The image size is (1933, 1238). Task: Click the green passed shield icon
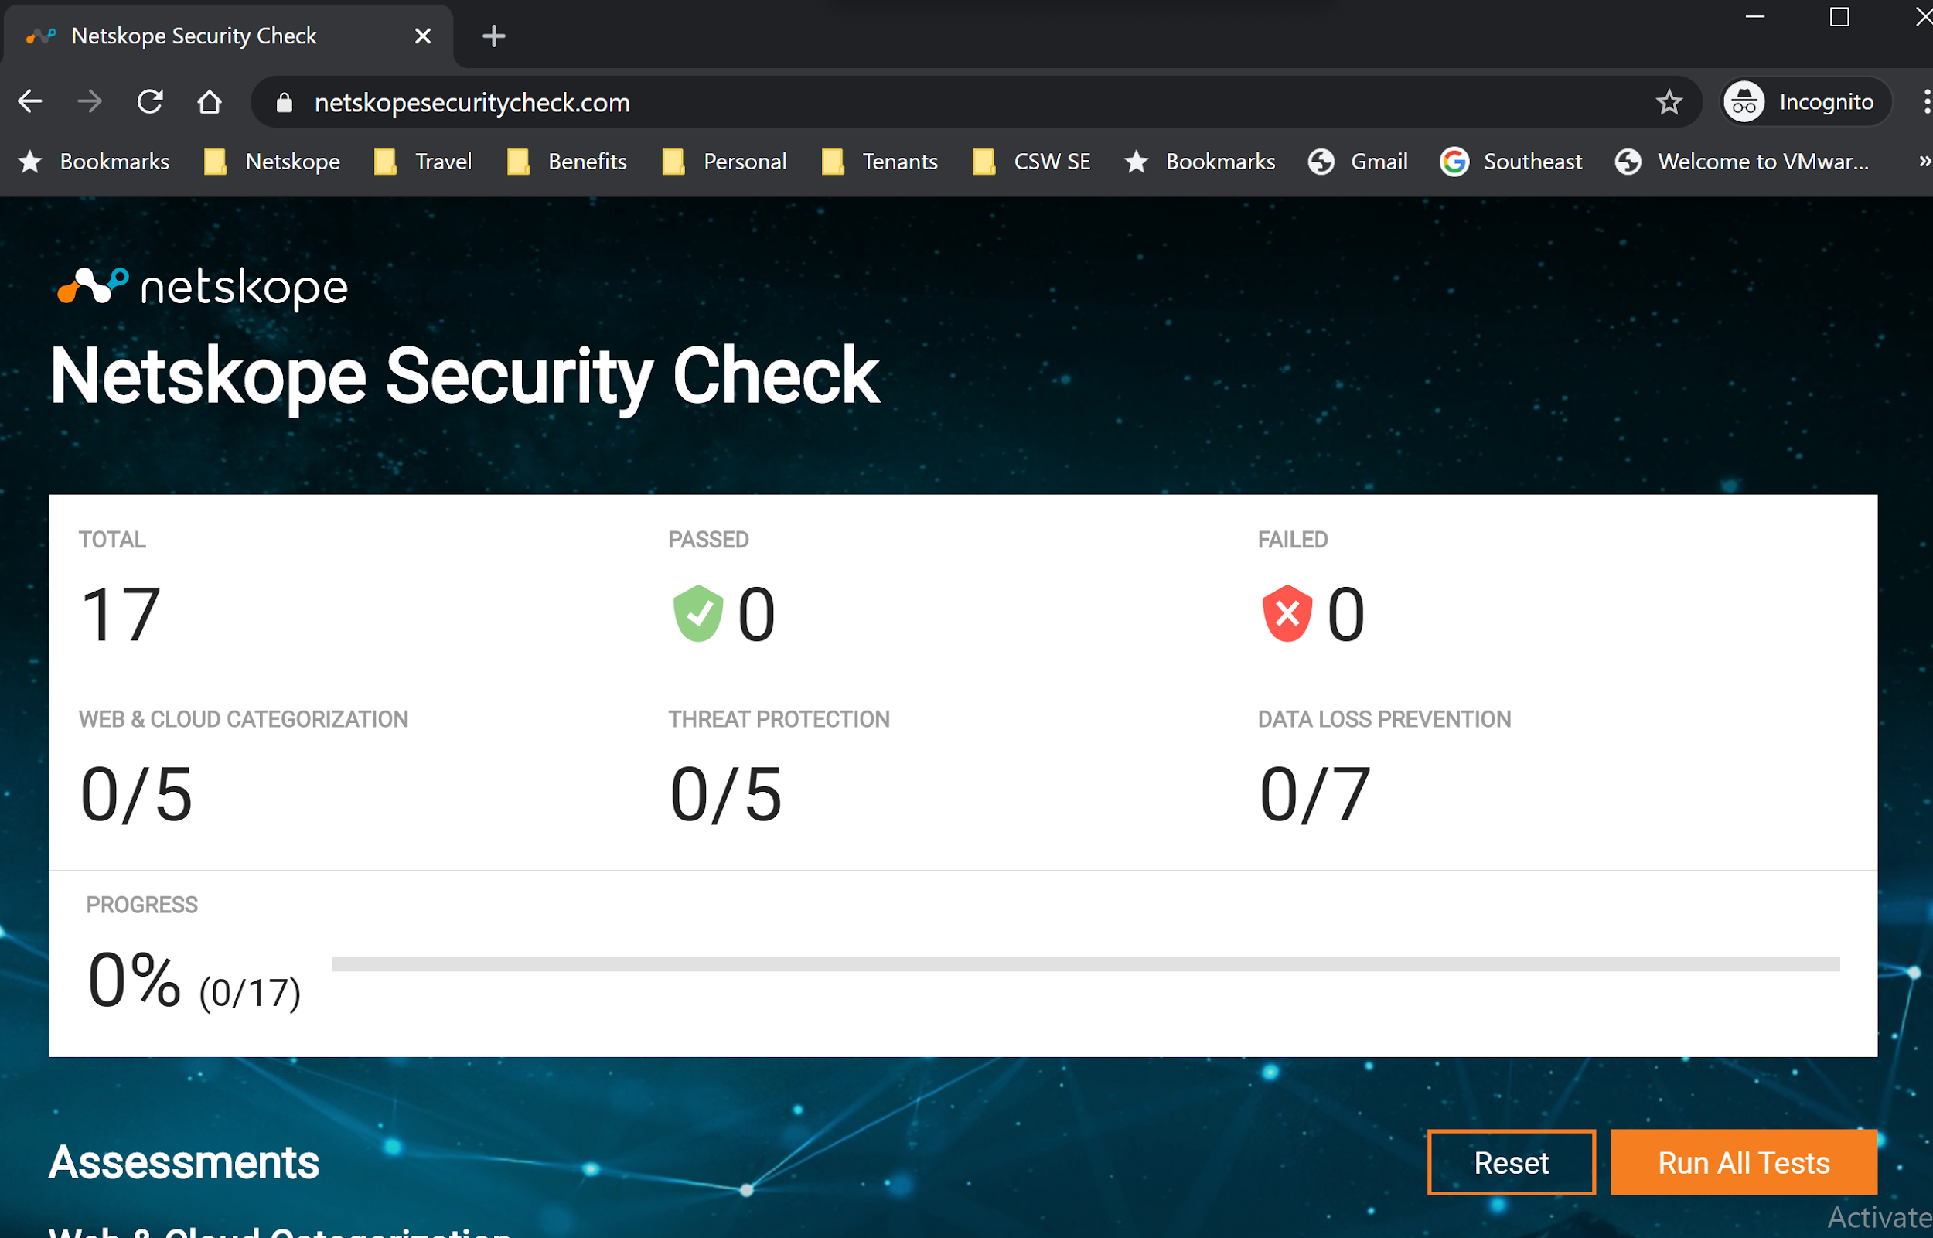697,612
